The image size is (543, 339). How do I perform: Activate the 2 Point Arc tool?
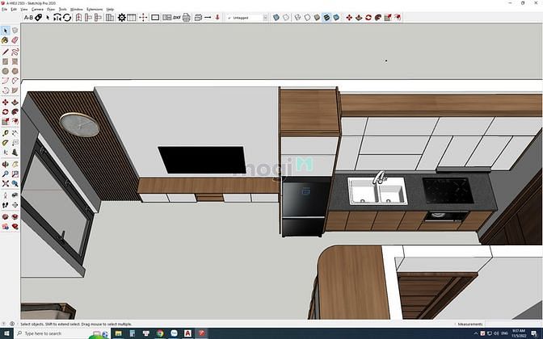(15, 81)
